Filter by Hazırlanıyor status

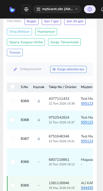coord(46,32)
